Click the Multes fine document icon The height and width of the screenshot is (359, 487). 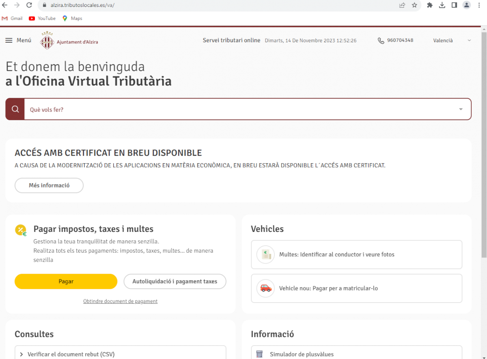[x=265, y=255]
